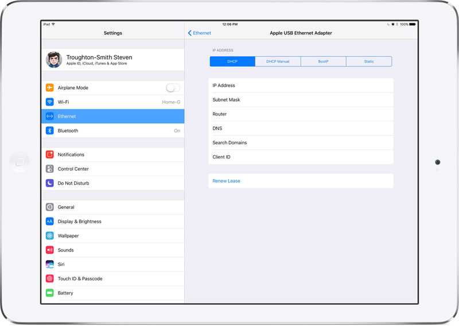This screenshot has width=459, height=326.
Task: Tap the Wi-Fi signal icon in status bar
Action: tap(53, 24)
